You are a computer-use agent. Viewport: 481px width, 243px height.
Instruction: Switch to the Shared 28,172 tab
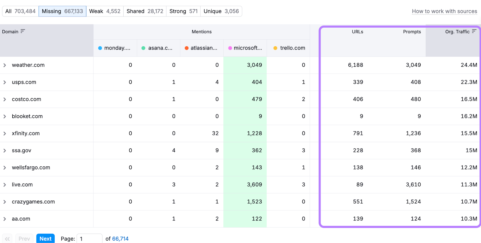pyautogui.click(x=145, y=11)
